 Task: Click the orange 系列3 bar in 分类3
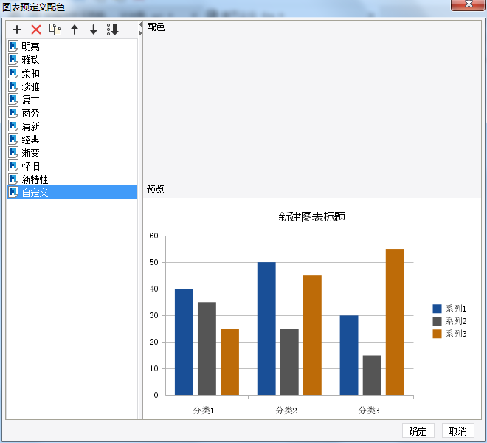(x=395, y=322)
